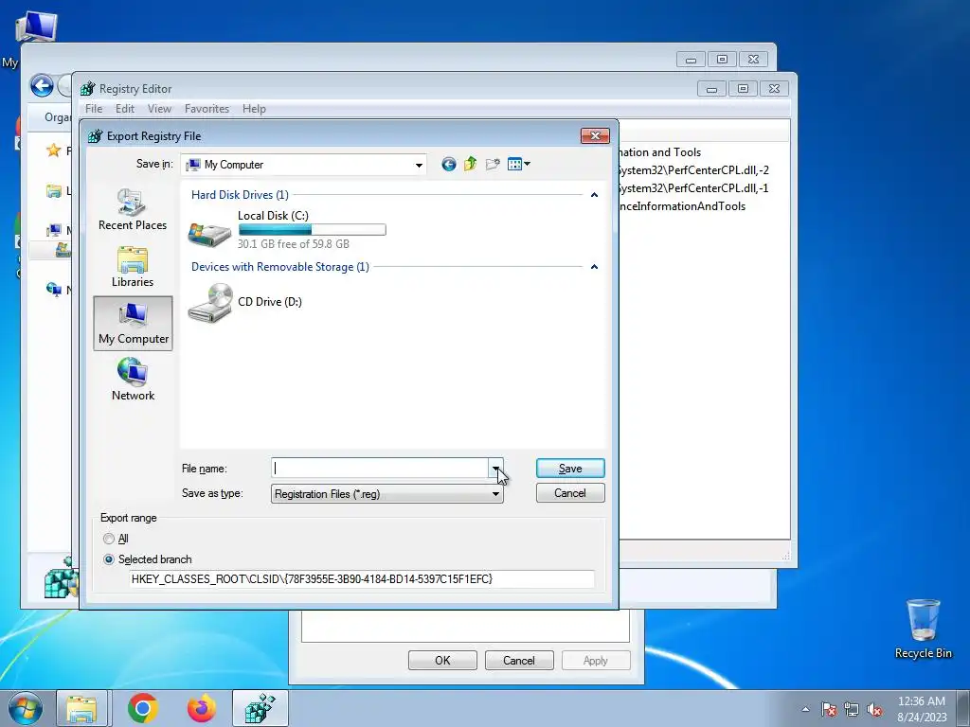The width and height of the screenshot is (970, 727).
Task: Select PerfCenterCPL.dll,-2 value in Registry Editor
Action: [694, 170]
